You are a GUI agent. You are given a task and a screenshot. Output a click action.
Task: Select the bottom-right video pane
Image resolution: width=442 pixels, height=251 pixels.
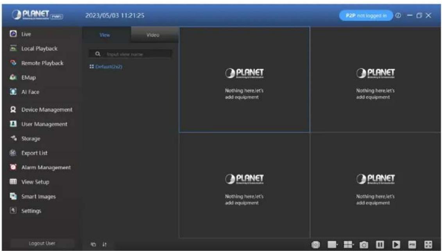click(x=376, y=185)
